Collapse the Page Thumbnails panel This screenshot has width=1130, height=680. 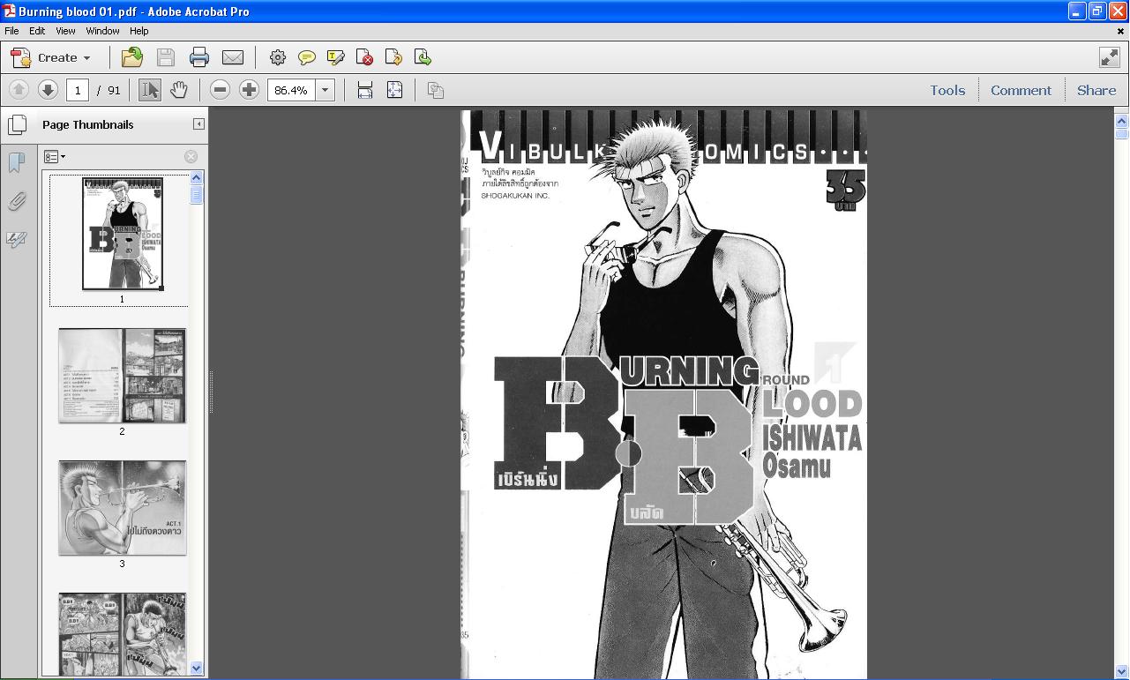(198, 124)
